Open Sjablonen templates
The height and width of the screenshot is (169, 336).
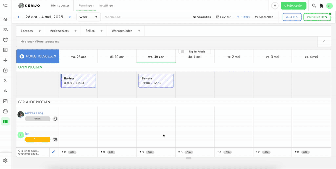264,17
